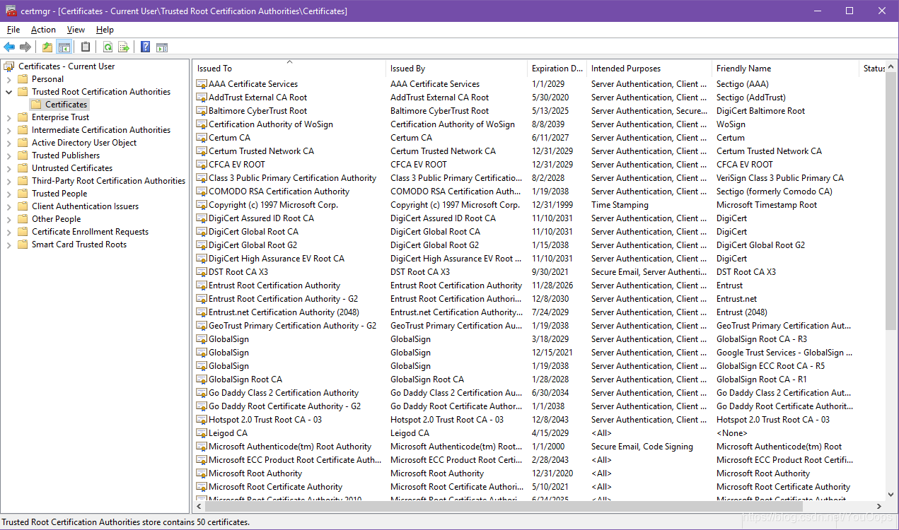Sort by the Expiration Date column header
The width and height of the screenshot is (899, 530).
[x=557, y=69]
